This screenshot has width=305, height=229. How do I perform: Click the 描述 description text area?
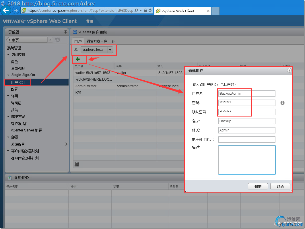point(247,160)
